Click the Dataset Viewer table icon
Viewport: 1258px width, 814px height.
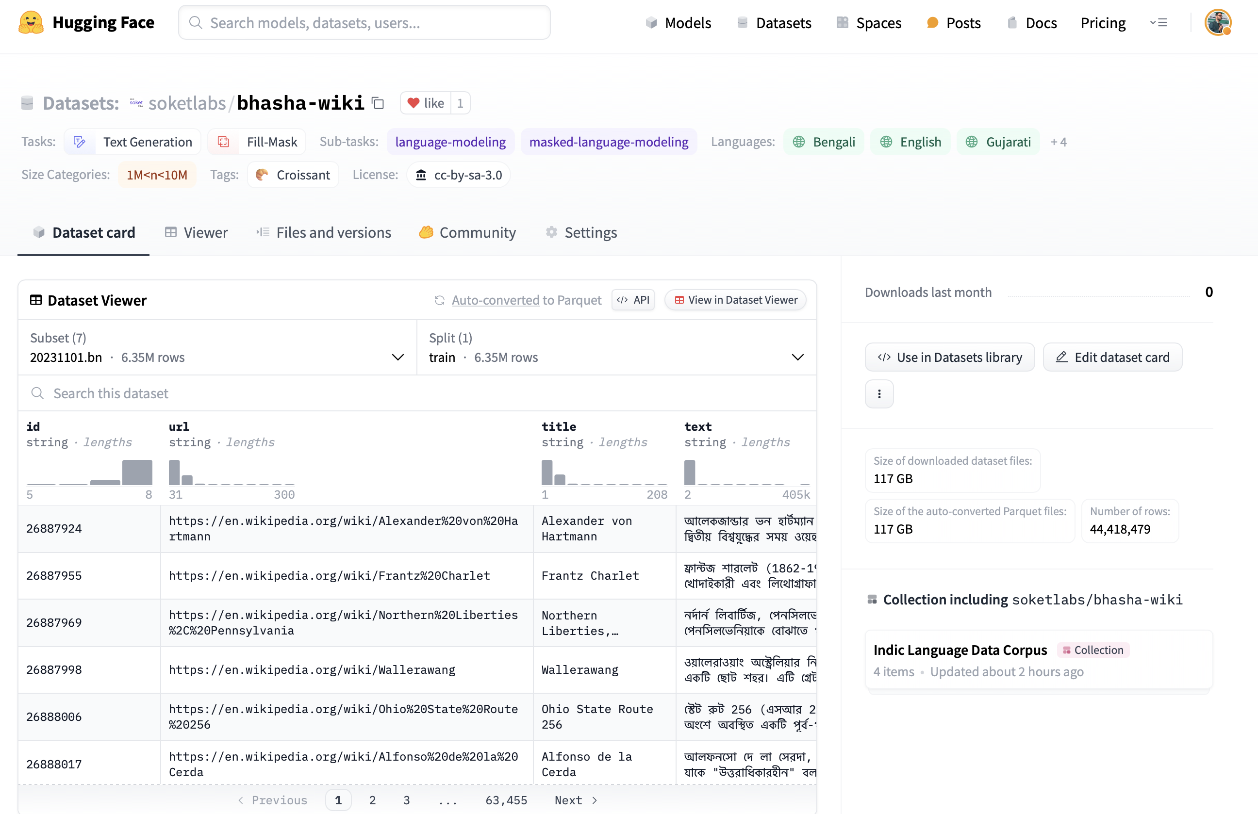[x=35, y=300]
